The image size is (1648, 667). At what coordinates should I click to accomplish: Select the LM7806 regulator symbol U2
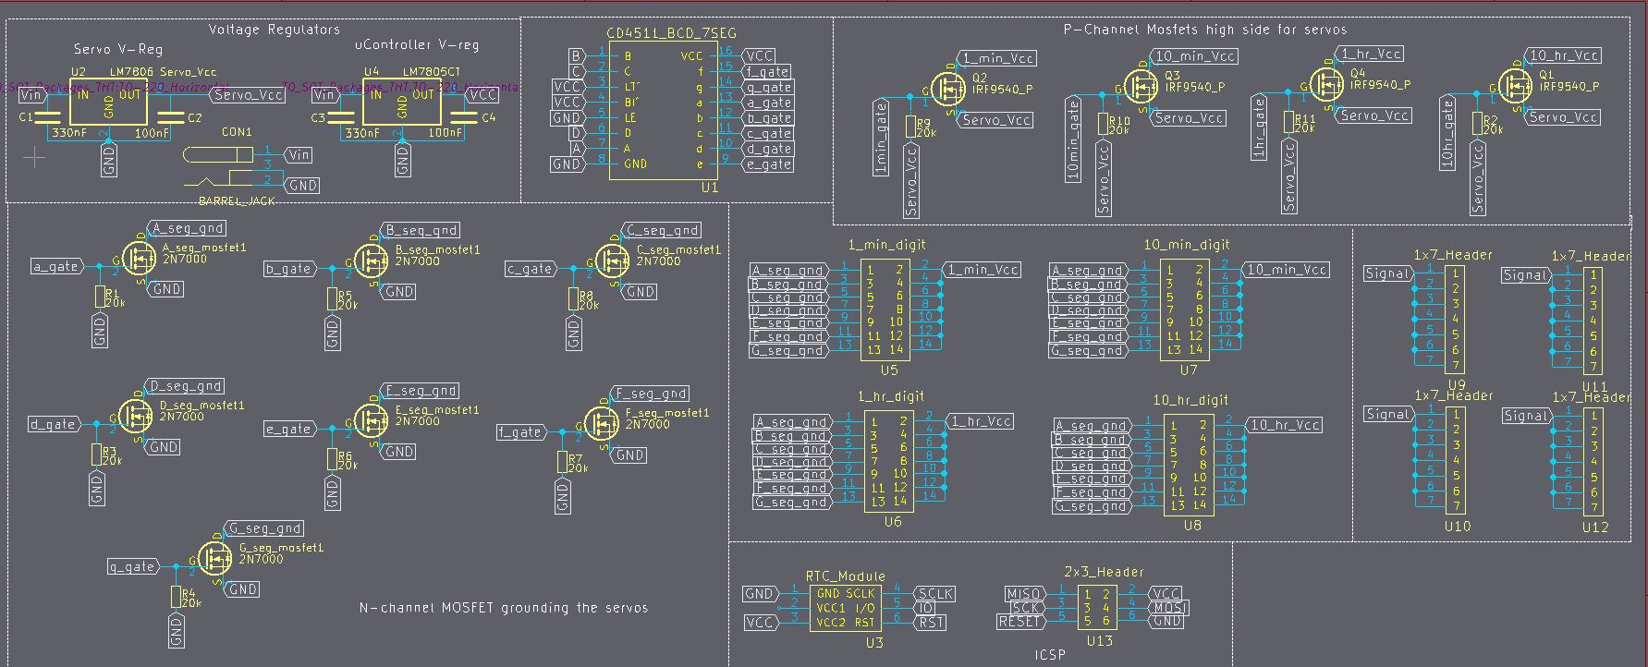[x=108, y=103]
